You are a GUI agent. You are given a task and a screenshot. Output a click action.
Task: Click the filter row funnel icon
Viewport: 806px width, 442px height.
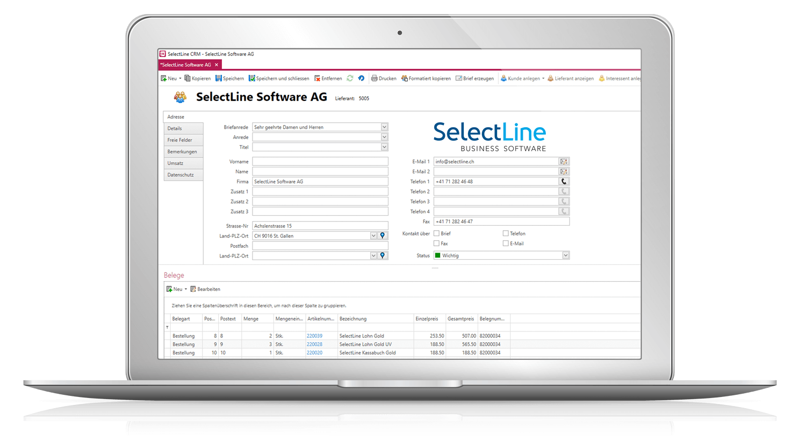[x=167, y=327]
